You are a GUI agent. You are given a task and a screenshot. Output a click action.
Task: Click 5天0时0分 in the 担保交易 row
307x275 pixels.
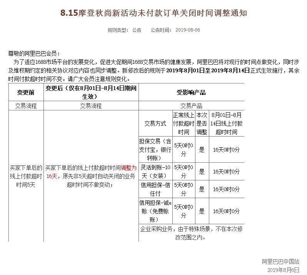[x=184, y=150]
